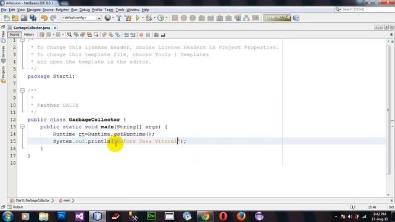Open Photoshop from the taskbar
Screen dimensions: 395x222
tap(62, 216)
